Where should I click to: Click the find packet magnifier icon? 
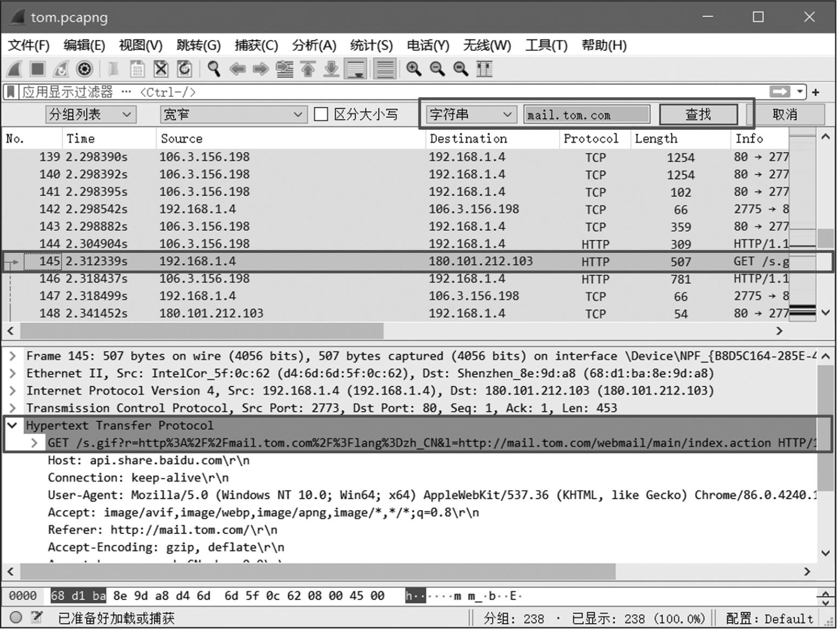click(x=214, y=69)
